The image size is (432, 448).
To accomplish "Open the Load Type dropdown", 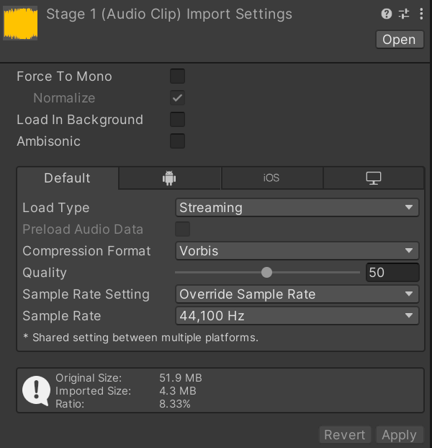I will (297, 208).
